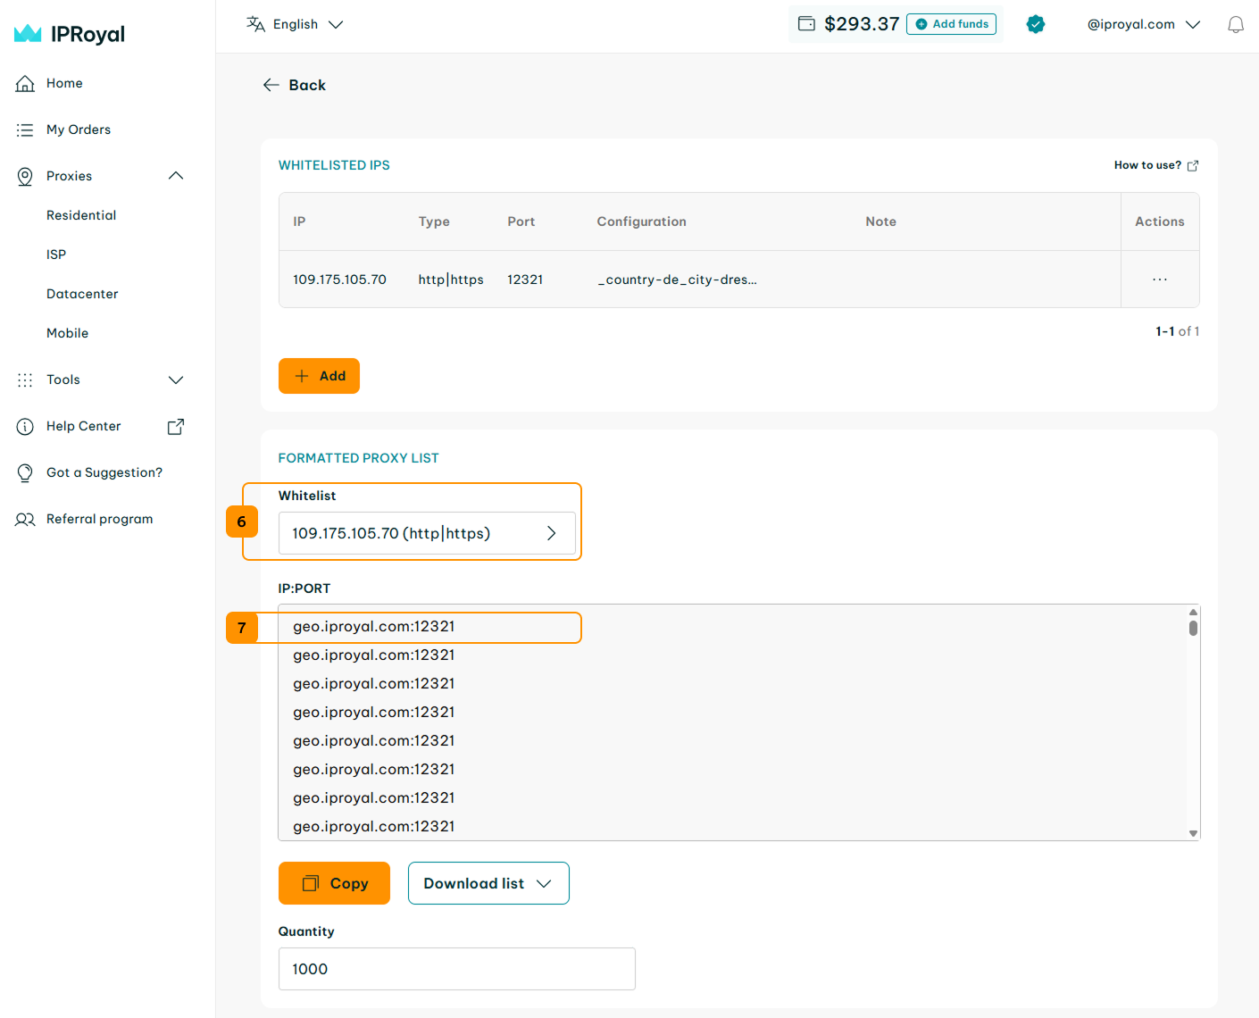Focus the Quantity input field
Screen dimensions: 1259x1018
457,969
